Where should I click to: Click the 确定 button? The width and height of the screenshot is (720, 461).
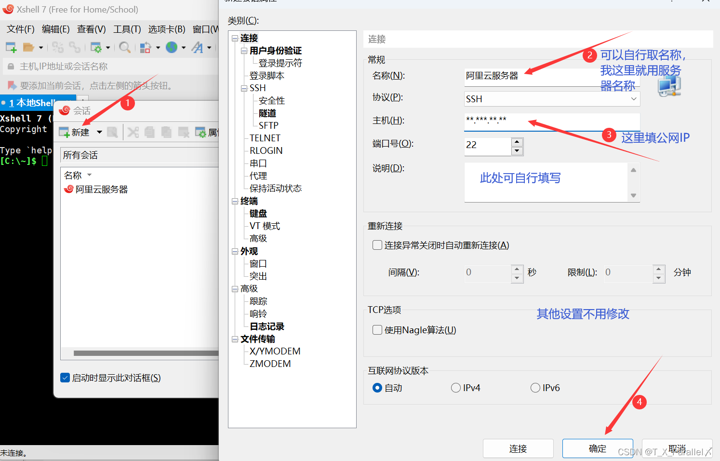click(x=598, y=448)
